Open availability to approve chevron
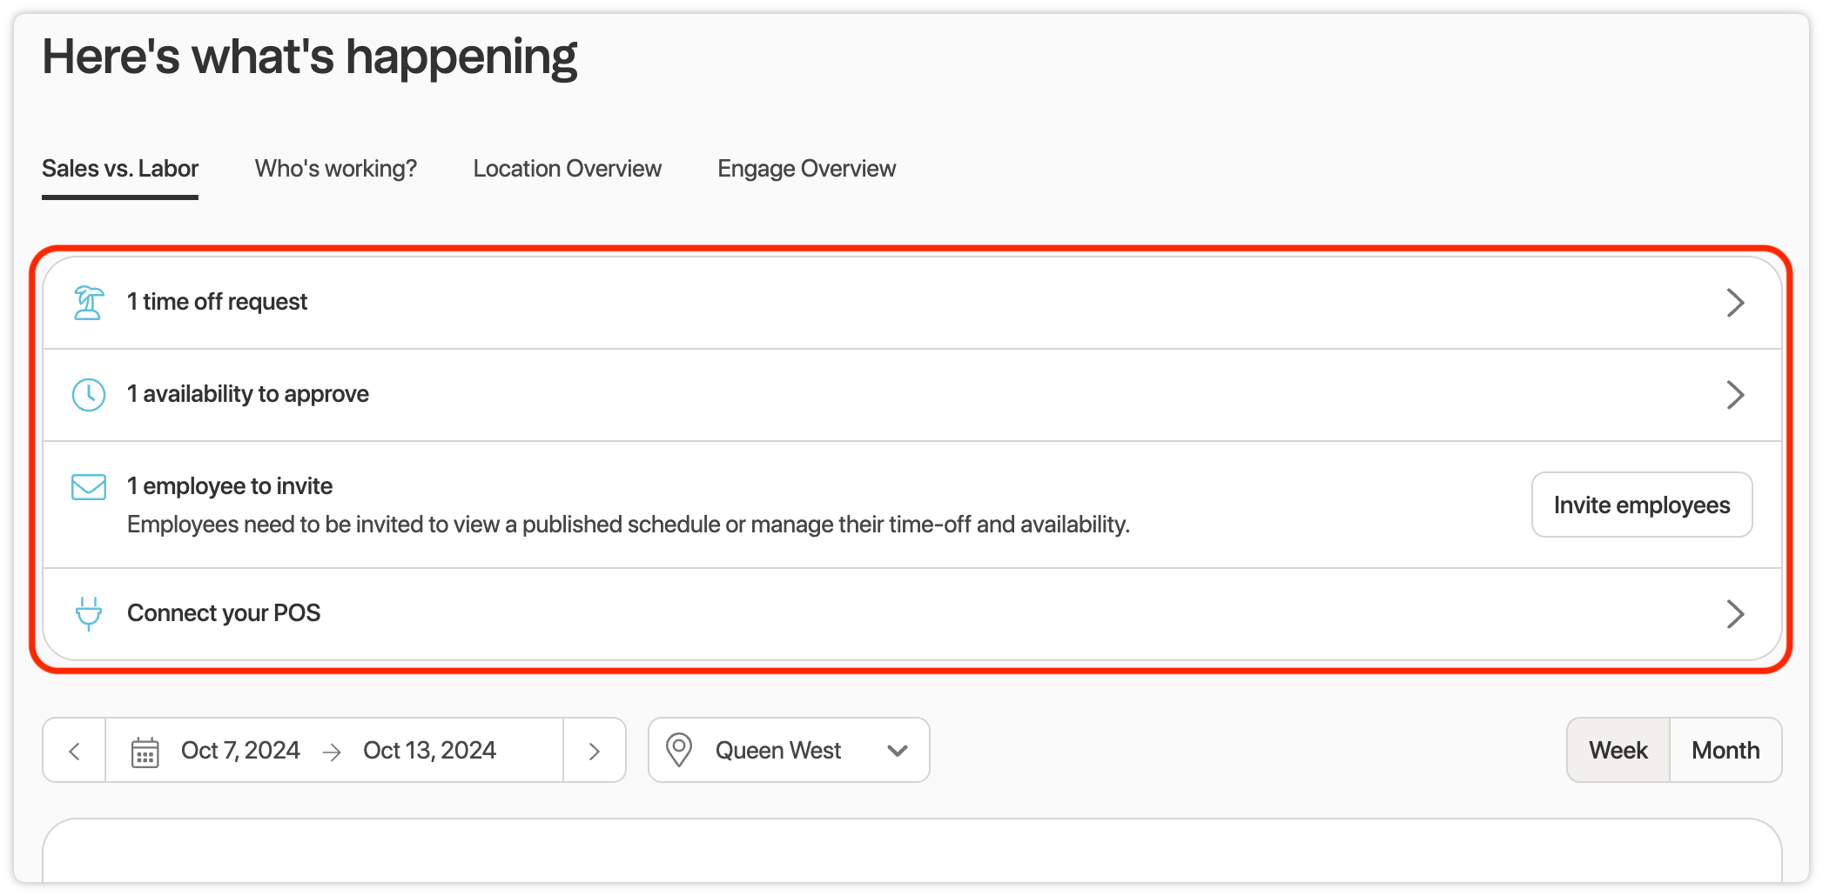The height and width of the screenshot is (896, 1823). point(1734,395)
